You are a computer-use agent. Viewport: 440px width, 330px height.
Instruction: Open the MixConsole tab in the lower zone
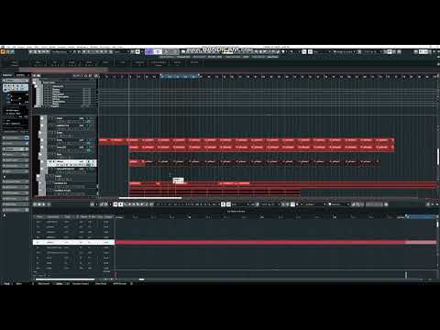click(43, 283)
